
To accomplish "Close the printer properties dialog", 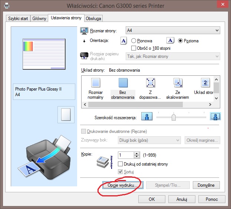I will click(x=223, y=4).
